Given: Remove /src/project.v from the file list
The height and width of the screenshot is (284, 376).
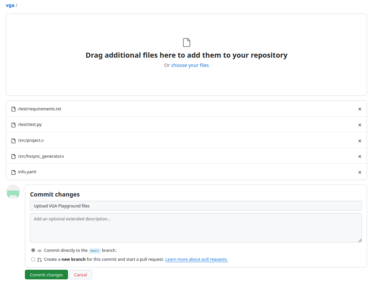Looking at the screenshot, I should tap(359, 141).
